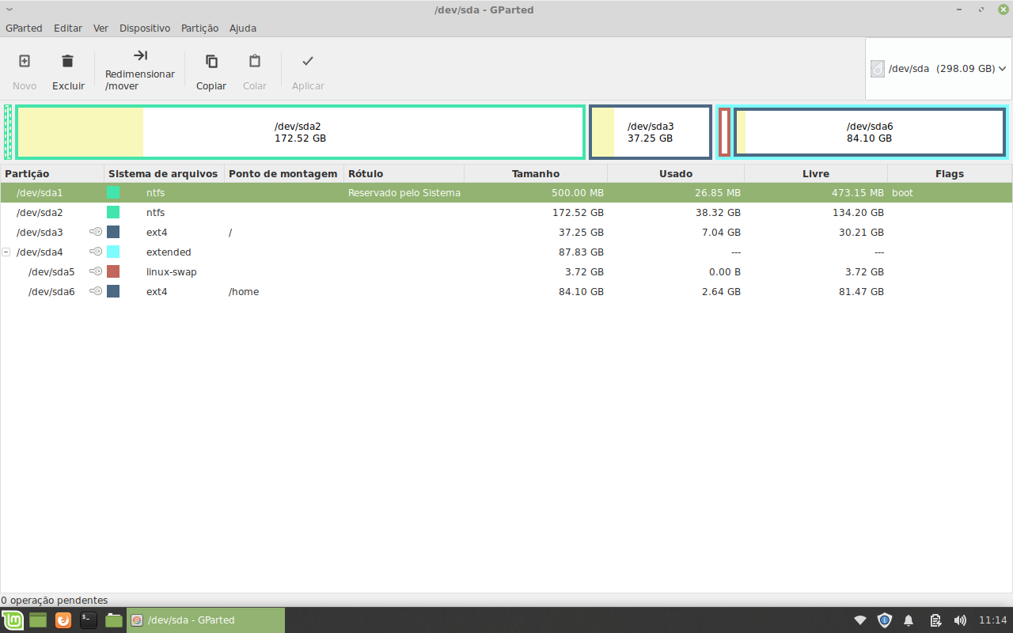Select the /dev/sda2 block in disk map

coord(300,132)
